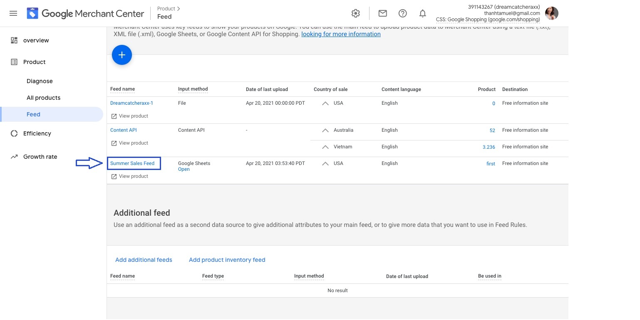Collapse the Vietnam country row chevron
The height and width of the screenshot is (320, 640).
(325, 147)
